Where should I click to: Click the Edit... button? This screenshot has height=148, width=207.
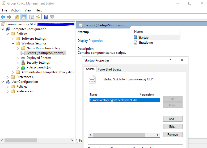point(173,127)
